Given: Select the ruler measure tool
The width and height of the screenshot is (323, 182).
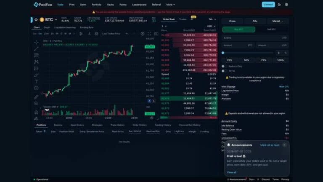Looking at the screenshot, I should 36,97.
